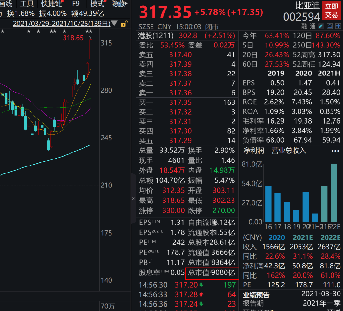Viewport: 343px width, 311px height.
Task: Click the last tall red candlestick
Action: (x=91, y=49)
